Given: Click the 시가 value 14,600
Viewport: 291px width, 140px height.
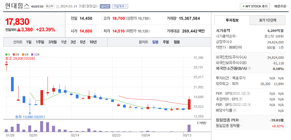Looking at the screenshot, I should tap(86, 31).
